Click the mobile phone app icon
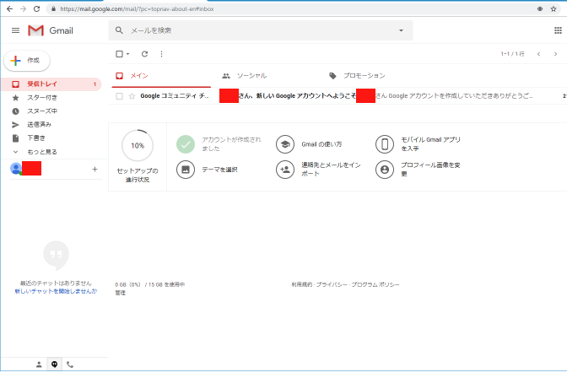Viewport: 567px width, 378px height. coord(385,144)
